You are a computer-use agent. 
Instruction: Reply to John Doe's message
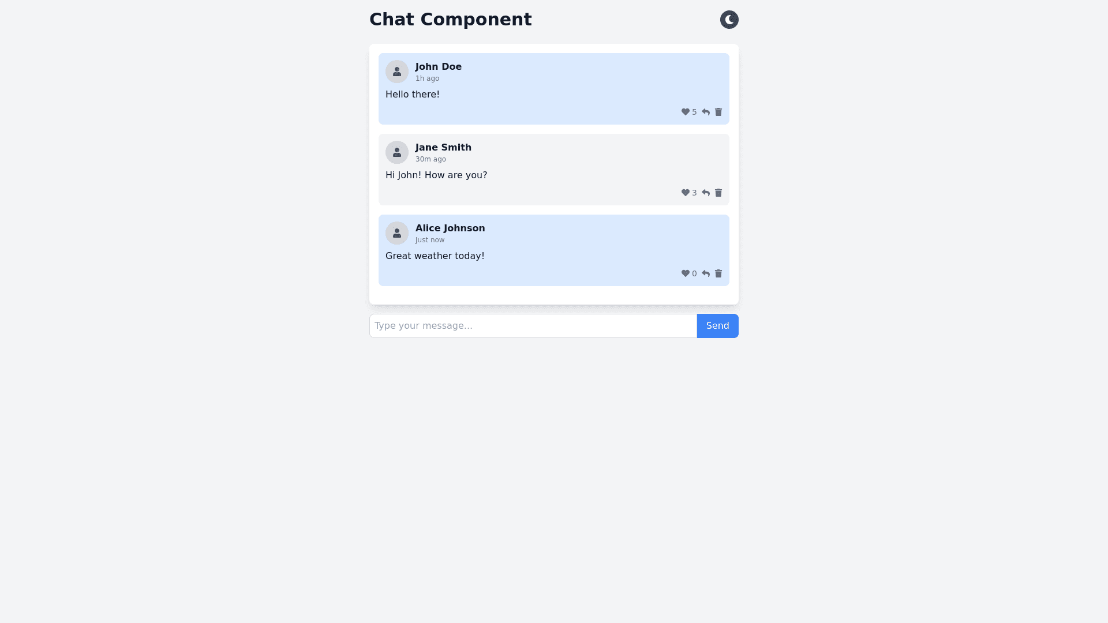[x=706, y=112]
